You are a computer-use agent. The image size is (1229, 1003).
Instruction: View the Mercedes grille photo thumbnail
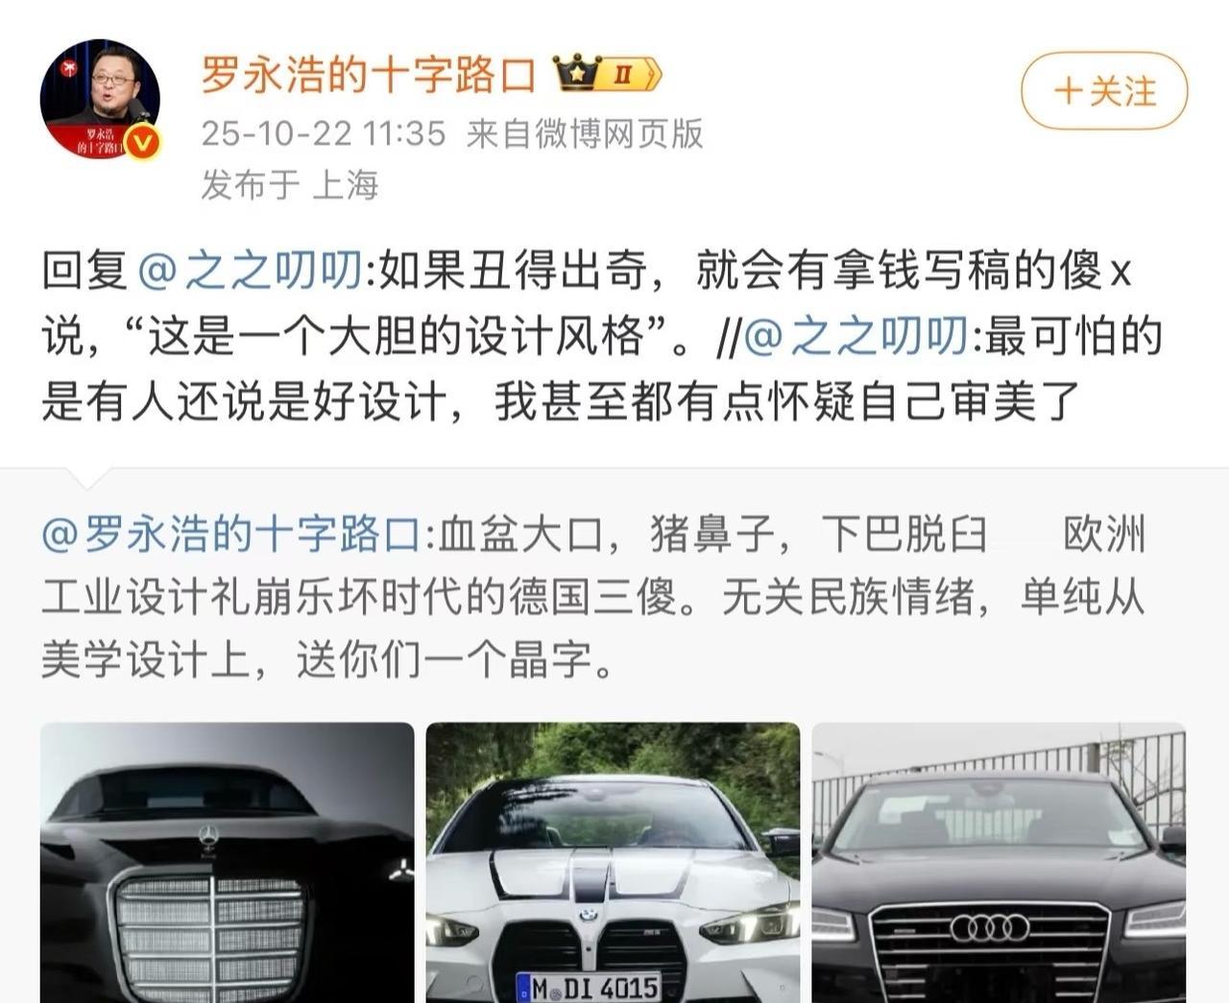coord(228,863)
